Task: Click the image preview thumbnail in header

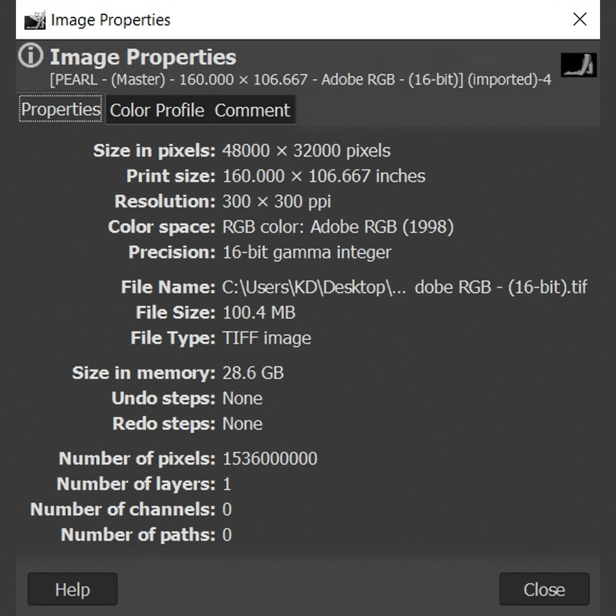Action: click(579, 65)
